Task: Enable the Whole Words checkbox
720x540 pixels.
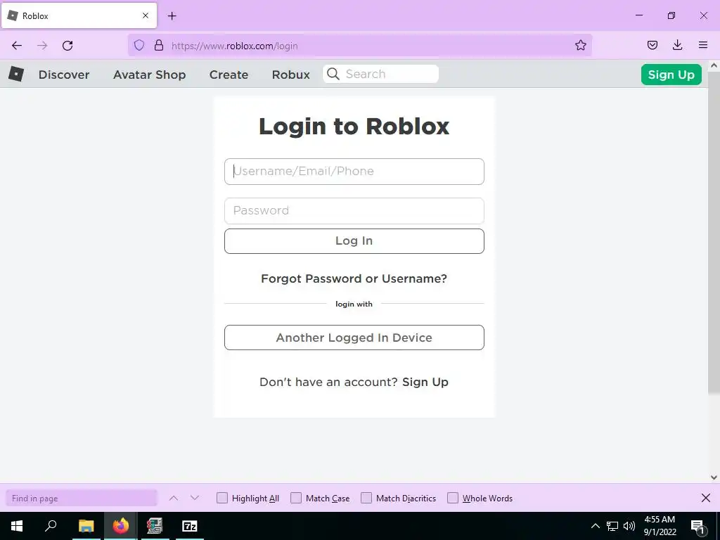Action: [453, 499]
